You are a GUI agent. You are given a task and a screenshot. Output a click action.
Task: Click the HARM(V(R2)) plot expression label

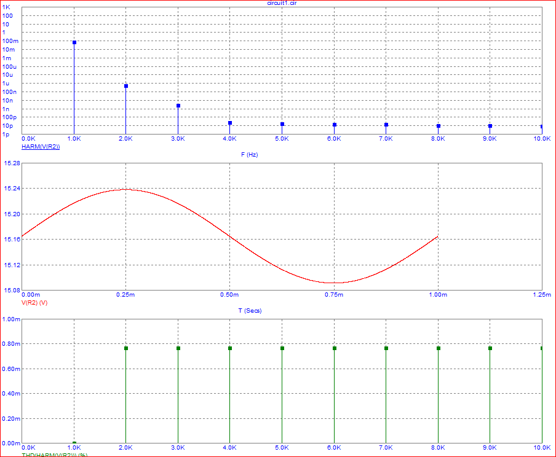41,147
